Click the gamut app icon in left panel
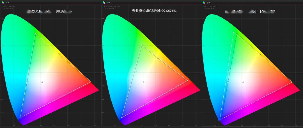 click(3, 3)
